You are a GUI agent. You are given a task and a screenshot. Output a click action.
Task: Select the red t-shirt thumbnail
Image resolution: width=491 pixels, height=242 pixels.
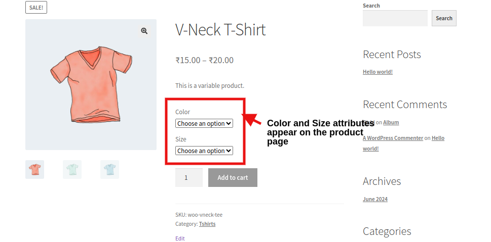(35, 170)
